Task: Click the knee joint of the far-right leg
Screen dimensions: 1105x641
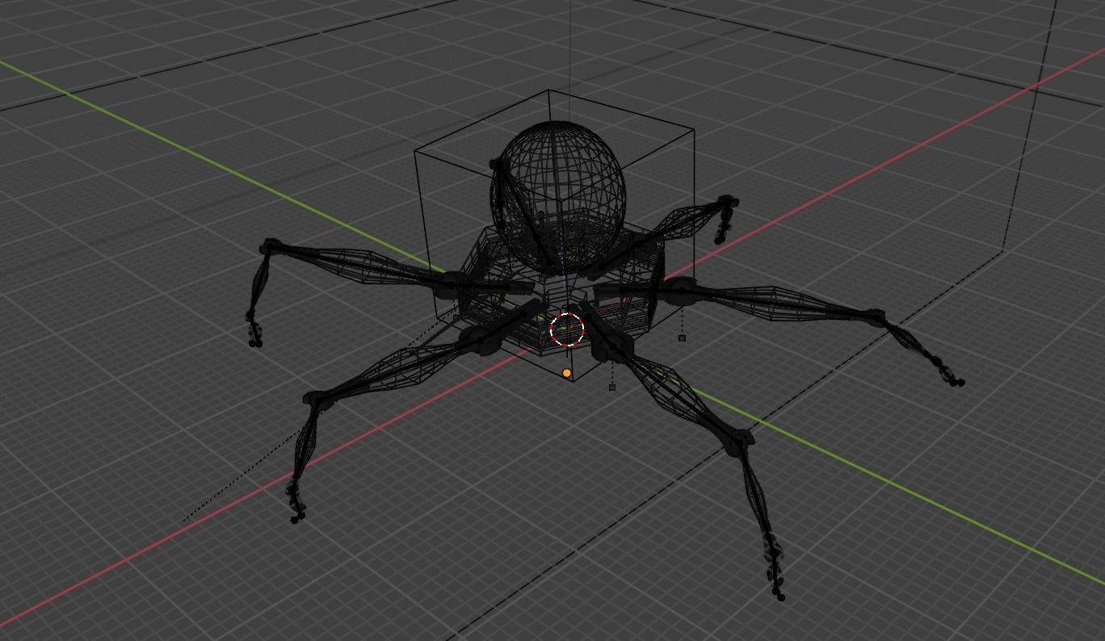Action: (x=876, y=316)
